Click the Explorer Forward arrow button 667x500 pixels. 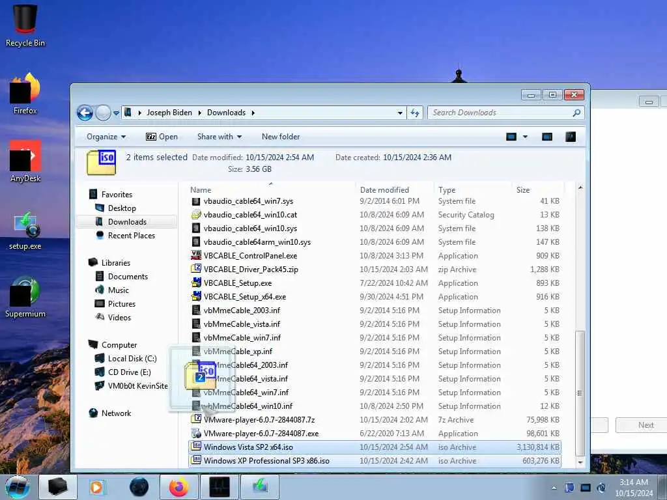[103, 113]
